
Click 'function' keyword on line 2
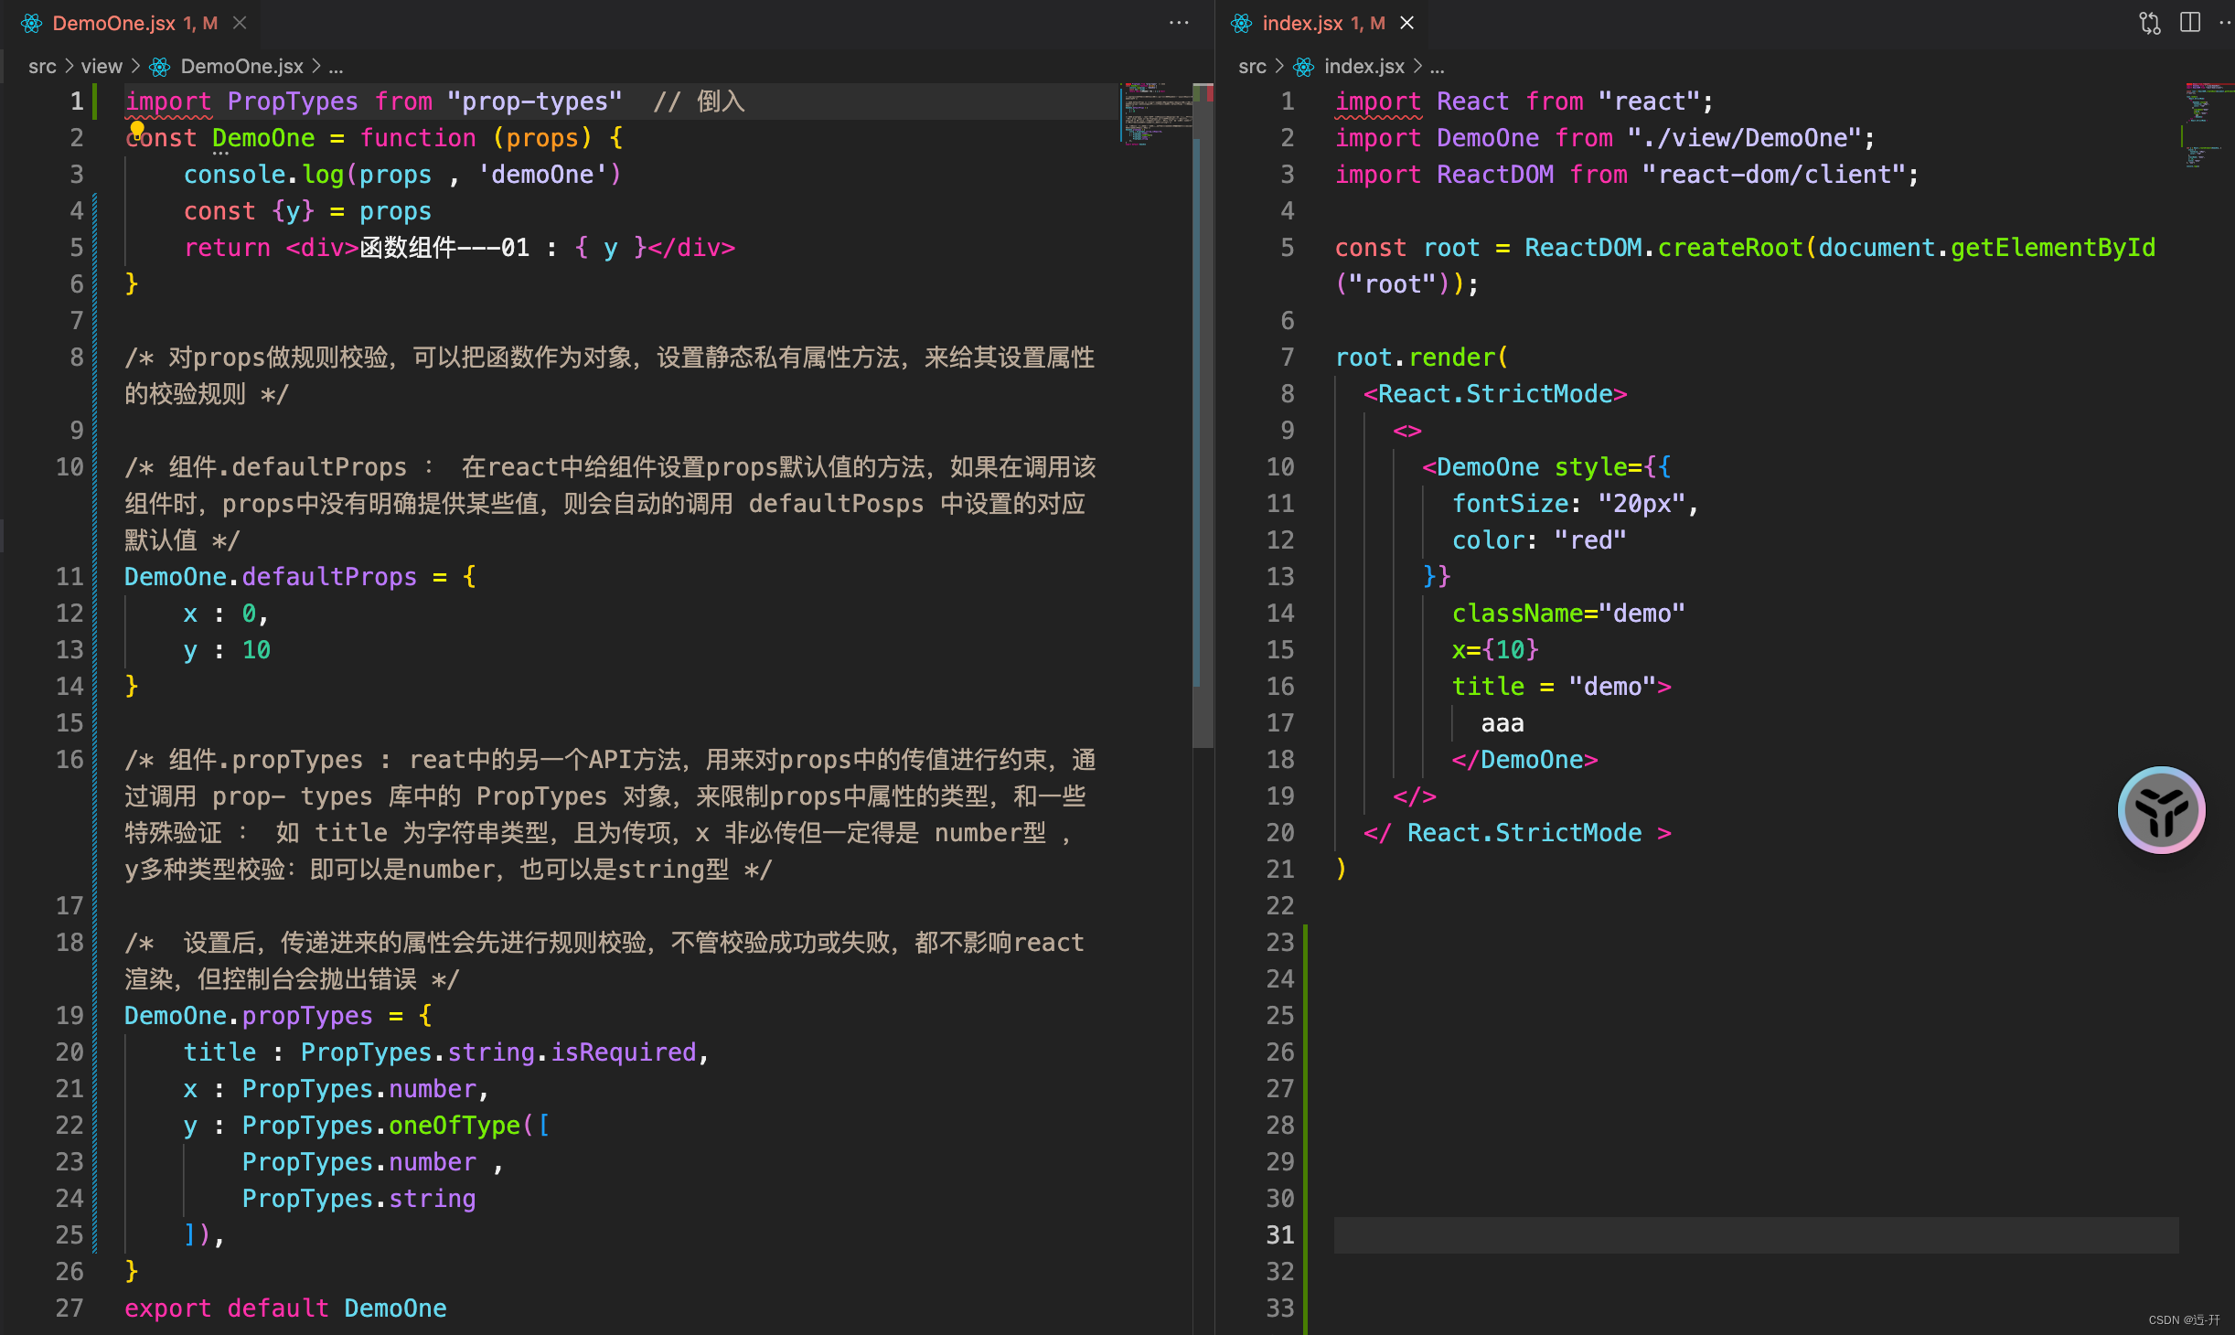tap(418, 138)
